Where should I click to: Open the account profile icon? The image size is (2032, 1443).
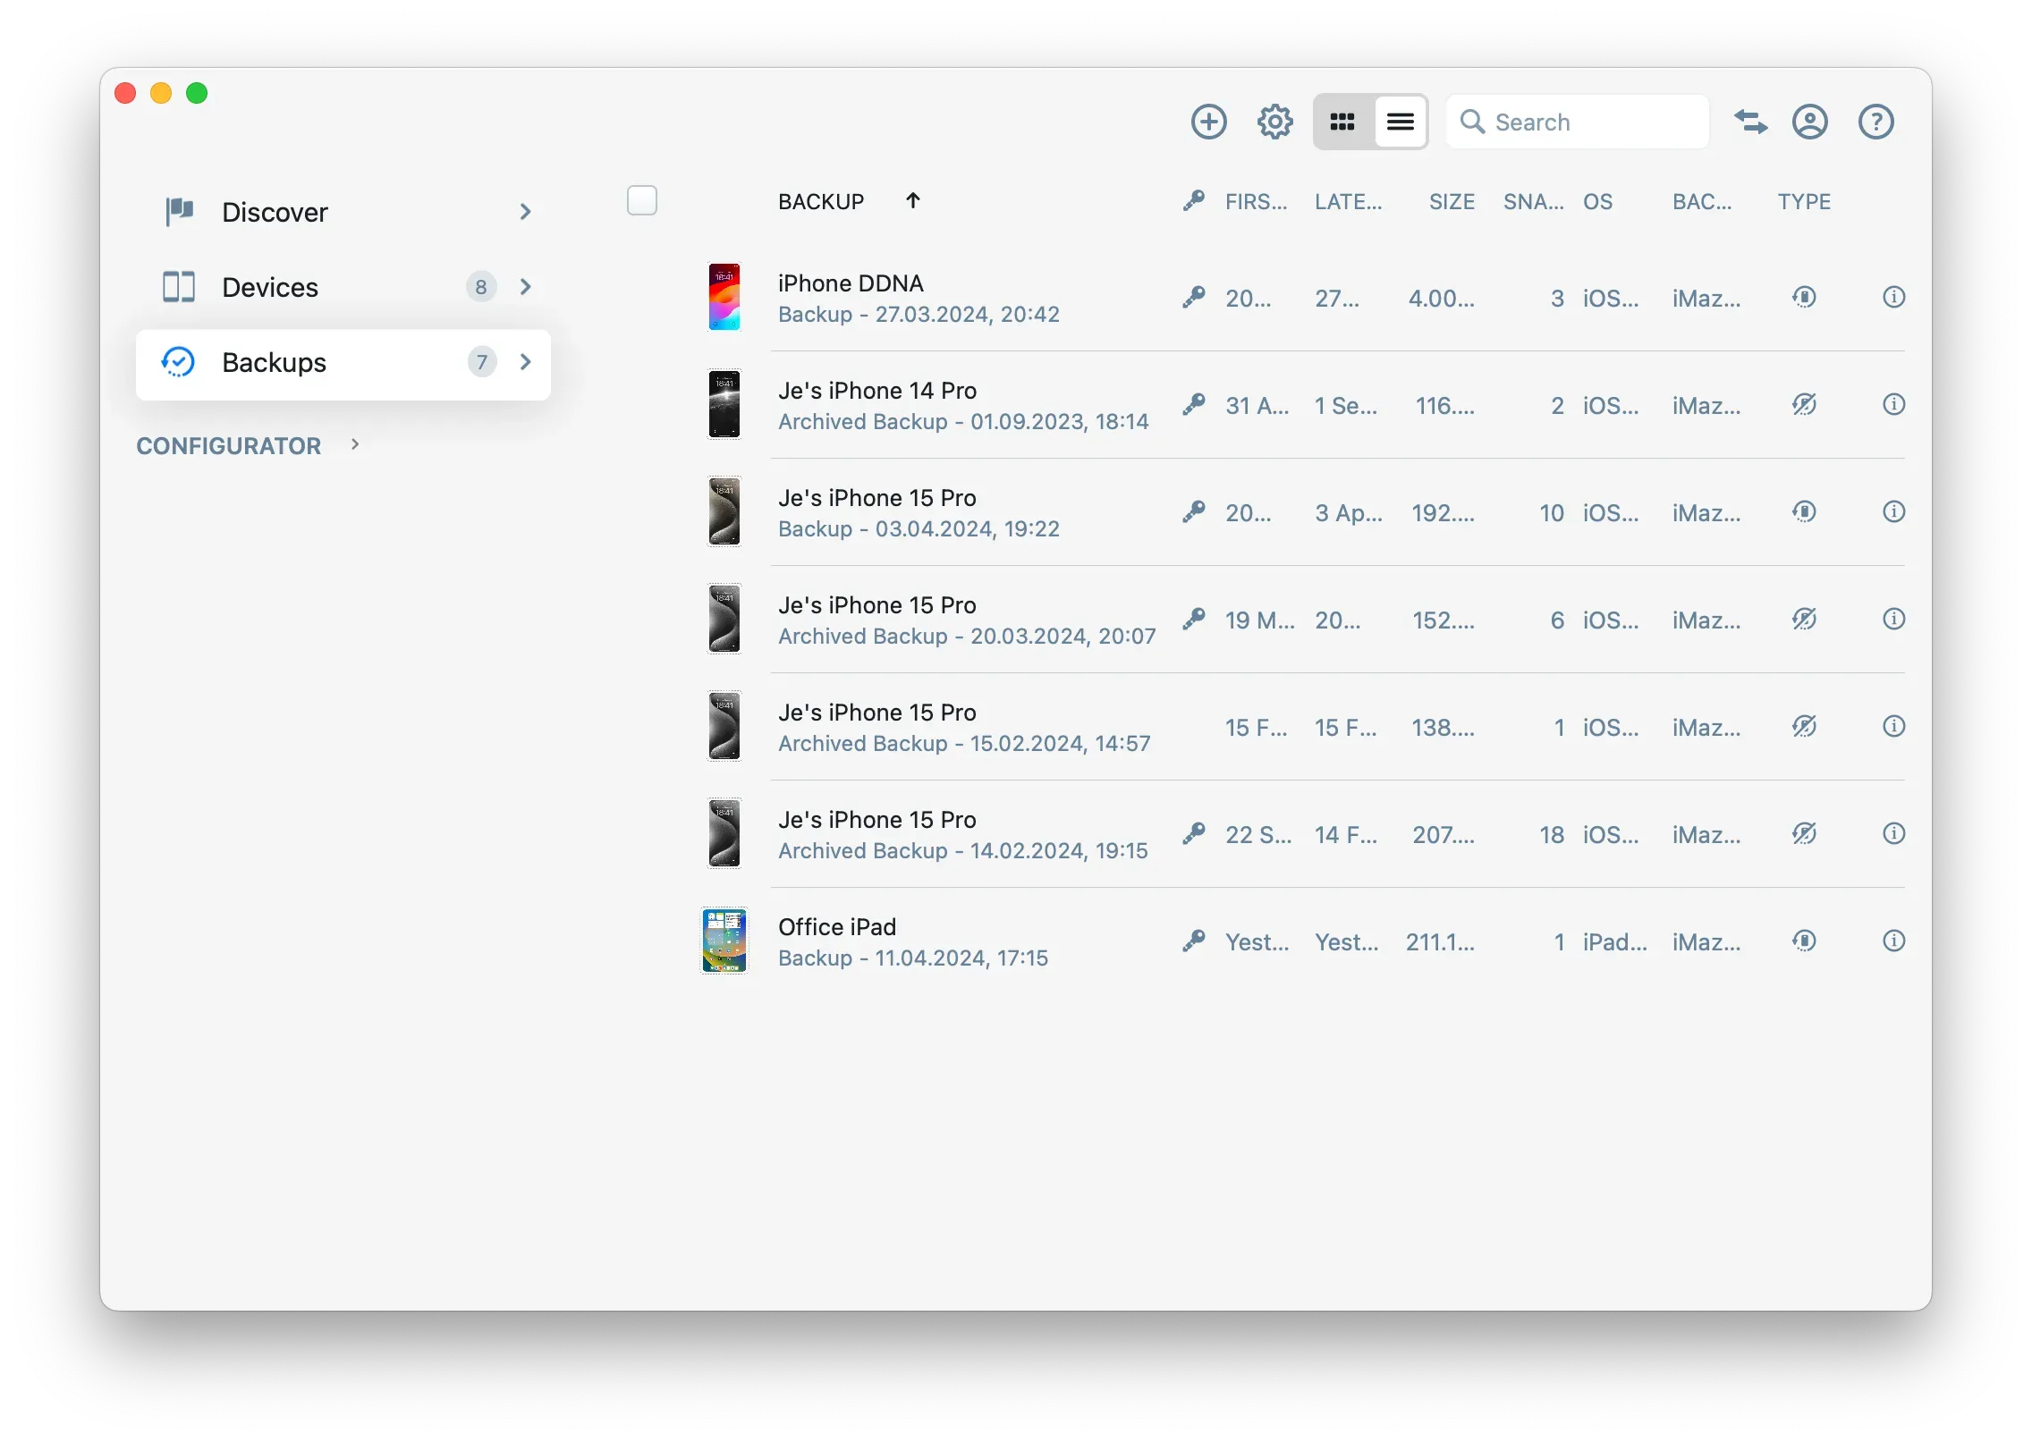pos(1809,122)
